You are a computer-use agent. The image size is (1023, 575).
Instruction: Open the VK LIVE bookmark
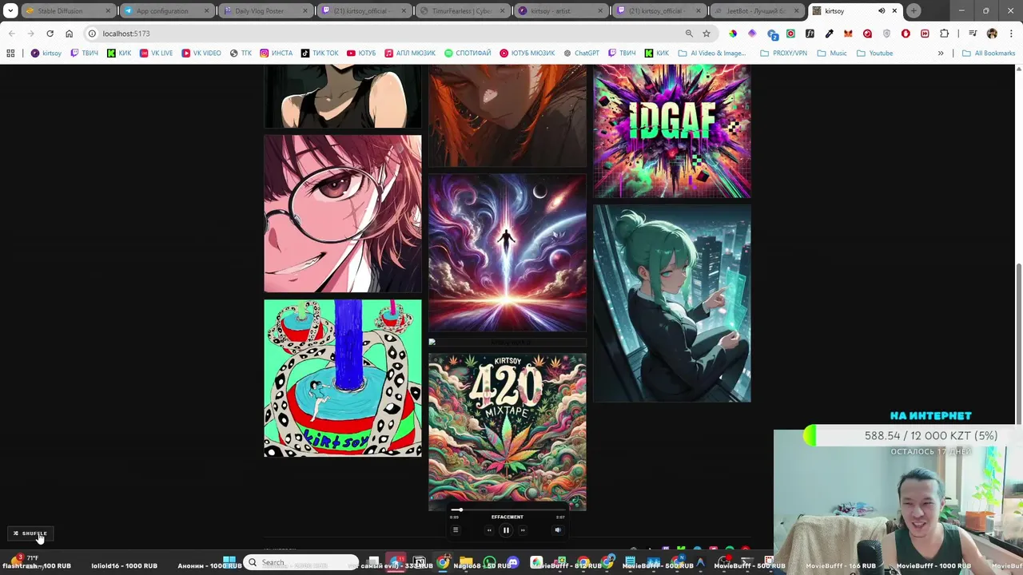[156, 54]
